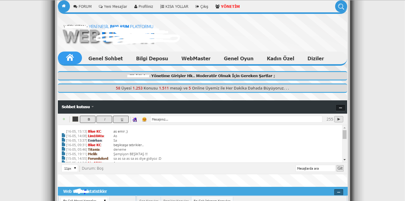Send the shoutbox message with the arrow button
The height and width of the screenshot is (201, 405).
[339, 119]
